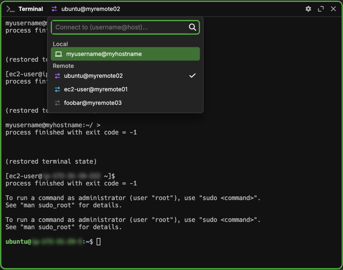This screenshot has height=270, width=343.
Task: Select the Remote section heading
Action: [64, 66]
